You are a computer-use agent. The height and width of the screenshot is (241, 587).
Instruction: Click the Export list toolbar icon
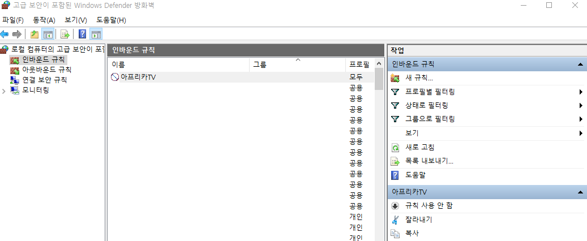65,35
